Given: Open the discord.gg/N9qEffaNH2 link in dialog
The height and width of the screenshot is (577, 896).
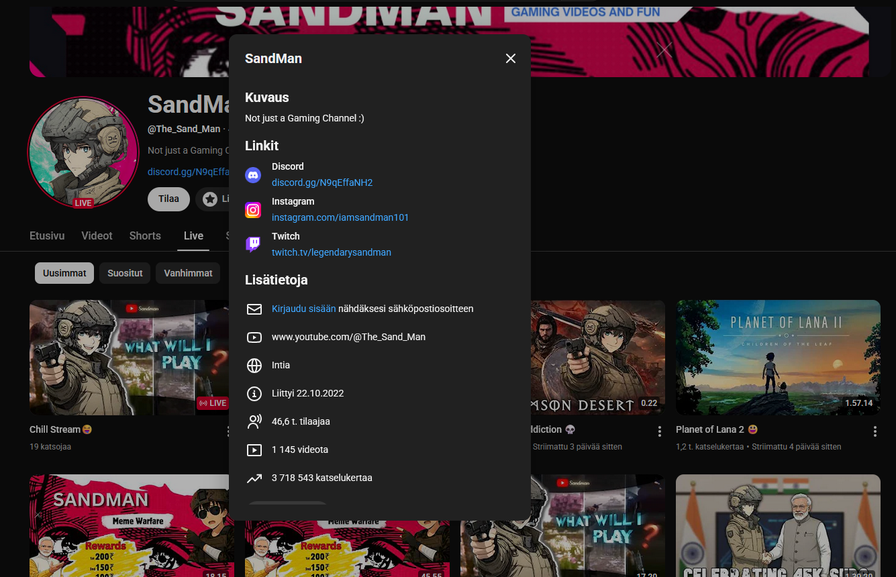Looking at the screenshot, I should pos(322,182).
